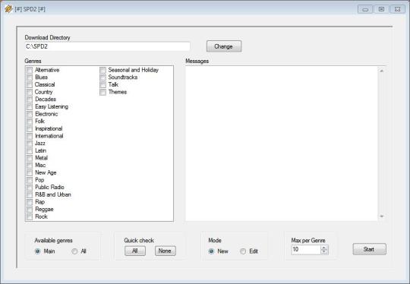This screenshot has width=410, height=284.
Task: Close the SPD2 window
Action: [397, 9]
